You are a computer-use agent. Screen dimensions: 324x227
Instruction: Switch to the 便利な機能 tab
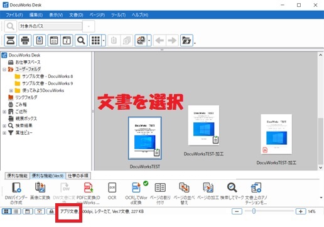[x=18, y=176]
